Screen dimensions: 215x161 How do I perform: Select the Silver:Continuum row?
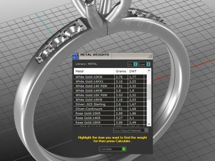click(110, 109)
